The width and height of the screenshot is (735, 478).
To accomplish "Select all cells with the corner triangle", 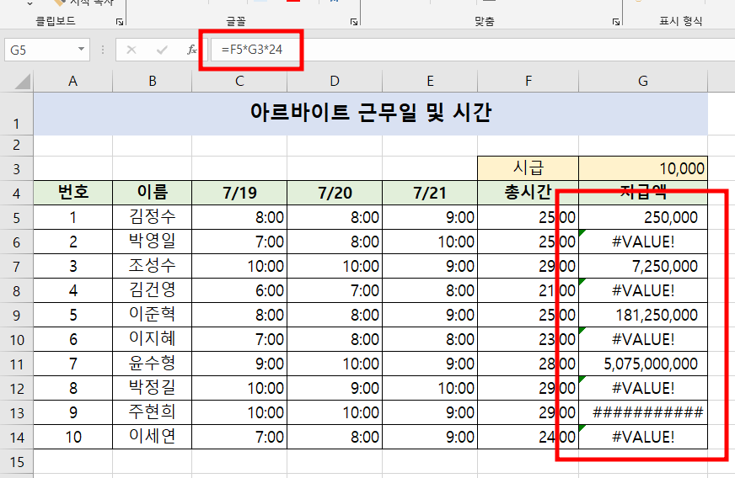I will 22,81.
